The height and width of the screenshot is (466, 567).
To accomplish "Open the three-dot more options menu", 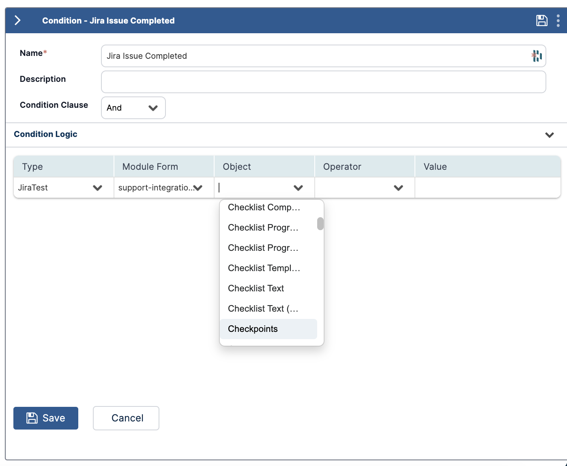I will pos(558,21).
